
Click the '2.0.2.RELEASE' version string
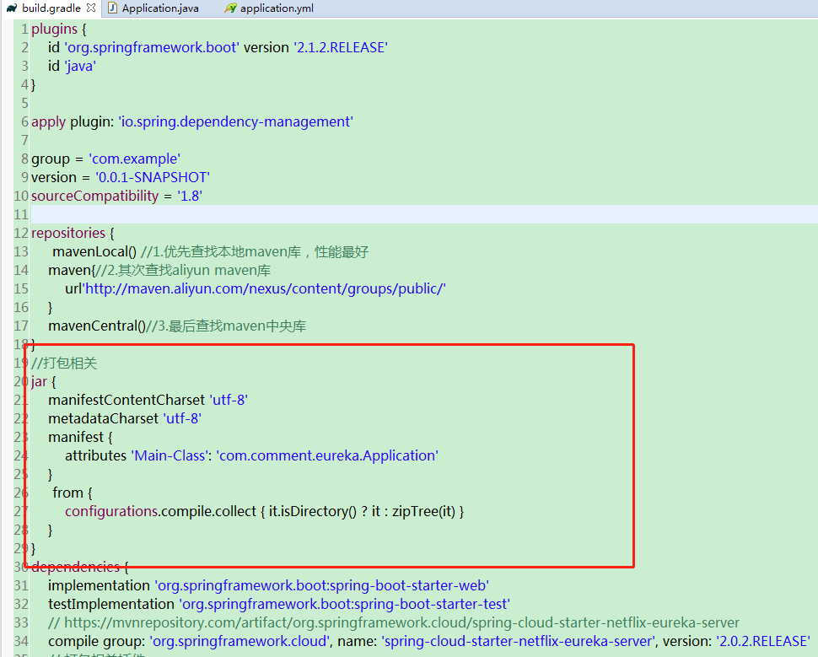[x=763, y=641]
